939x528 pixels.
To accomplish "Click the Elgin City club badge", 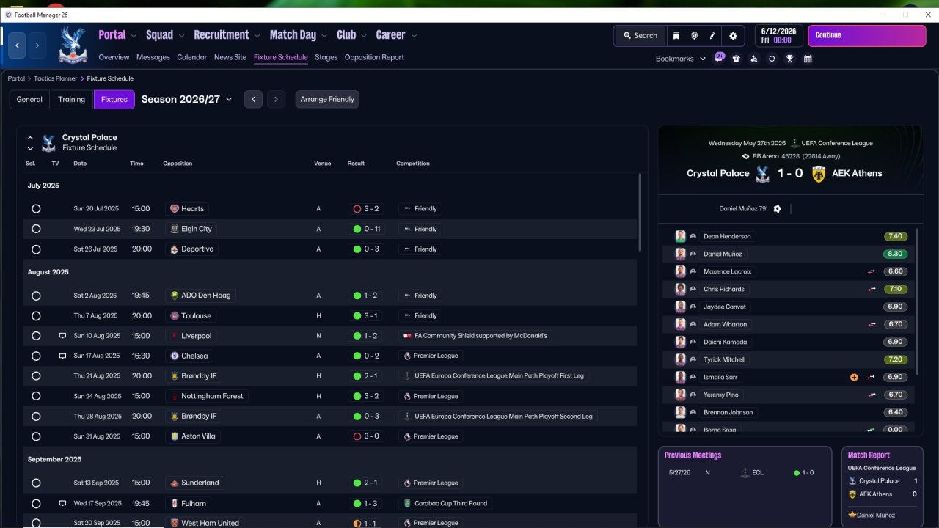I will (x=175, y=229).
